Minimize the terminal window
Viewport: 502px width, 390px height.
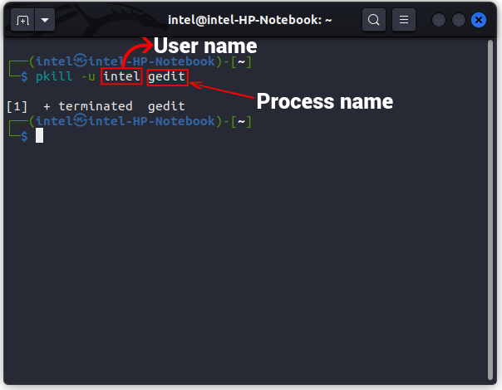click(x=438, y=20)
